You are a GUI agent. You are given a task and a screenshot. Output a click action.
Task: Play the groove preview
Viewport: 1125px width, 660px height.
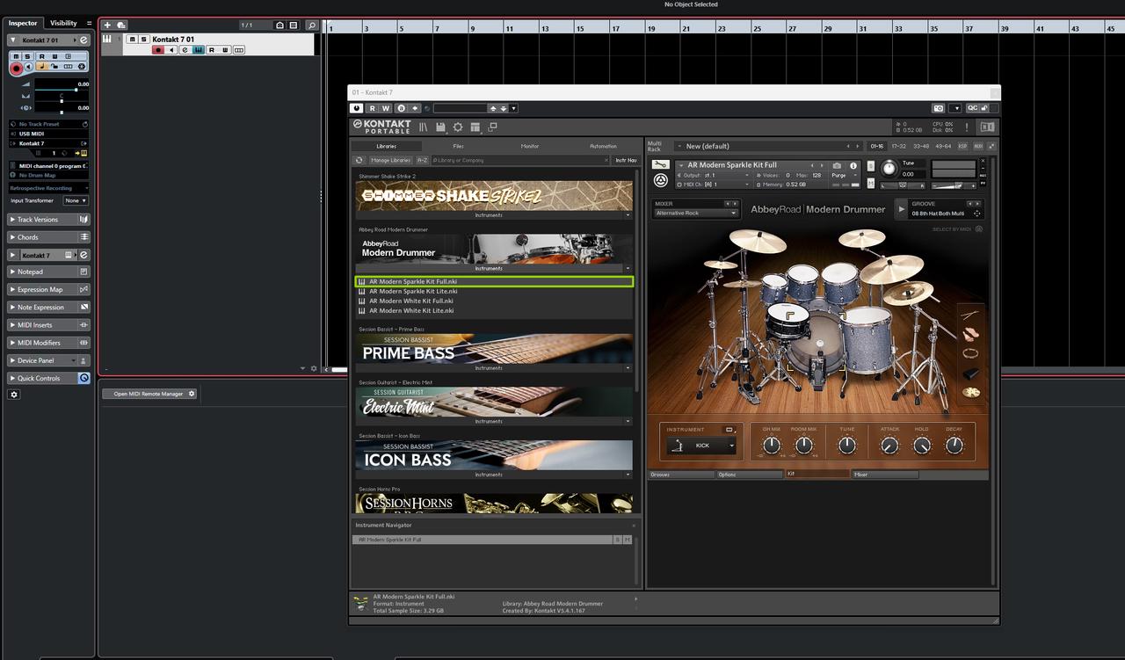click(x=901, y=209)
